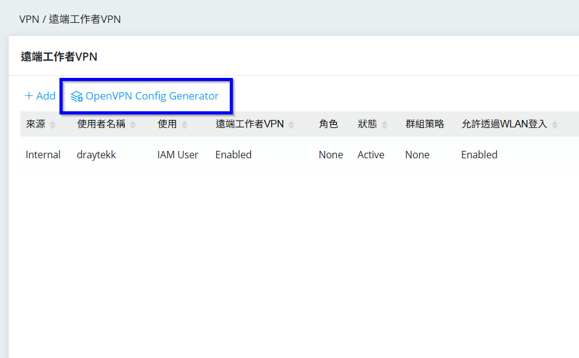This screenshot has width=579, height=358.
Task: Click sort arrows next to 允許透過WLAN登入 column
Action: click(x=555, y=125)
